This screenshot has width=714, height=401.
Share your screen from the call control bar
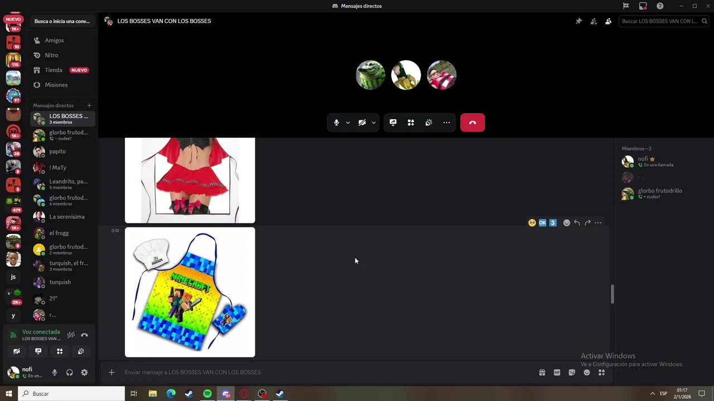(393, 123)
